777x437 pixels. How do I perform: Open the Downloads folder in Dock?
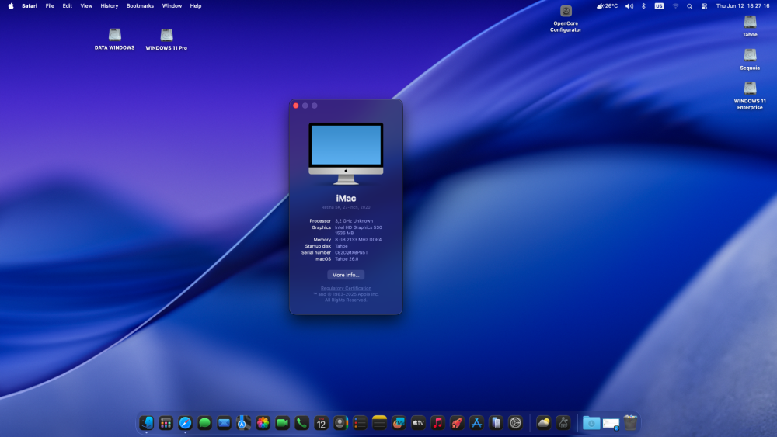(591, 423)
